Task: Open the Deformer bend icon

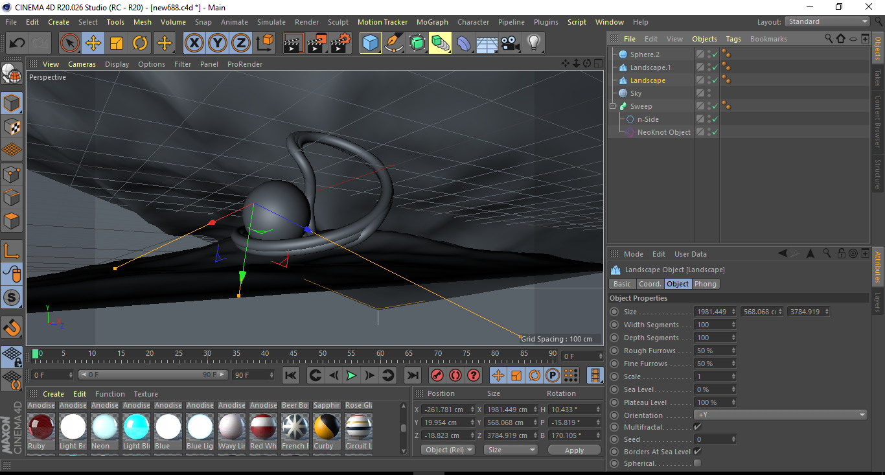Action: pyautogui.click(x=464, y=43)
